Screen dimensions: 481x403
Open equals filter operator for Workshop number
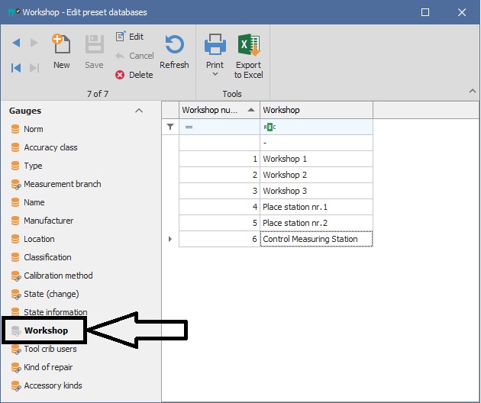(x=189, y=127)
